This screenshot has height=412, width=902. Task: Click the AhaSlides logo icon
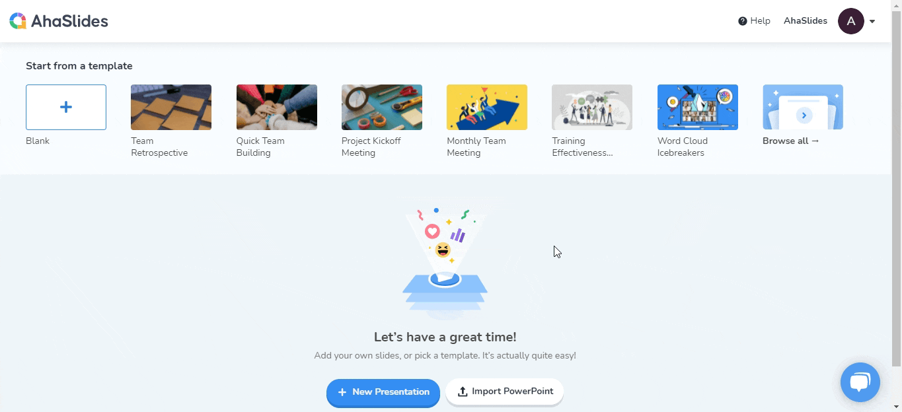tap(18, 21)
